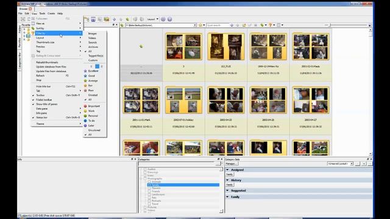The image size is (390, 219).
Task: Filter by Excellent star rating
Action: (x=95, y=71)
